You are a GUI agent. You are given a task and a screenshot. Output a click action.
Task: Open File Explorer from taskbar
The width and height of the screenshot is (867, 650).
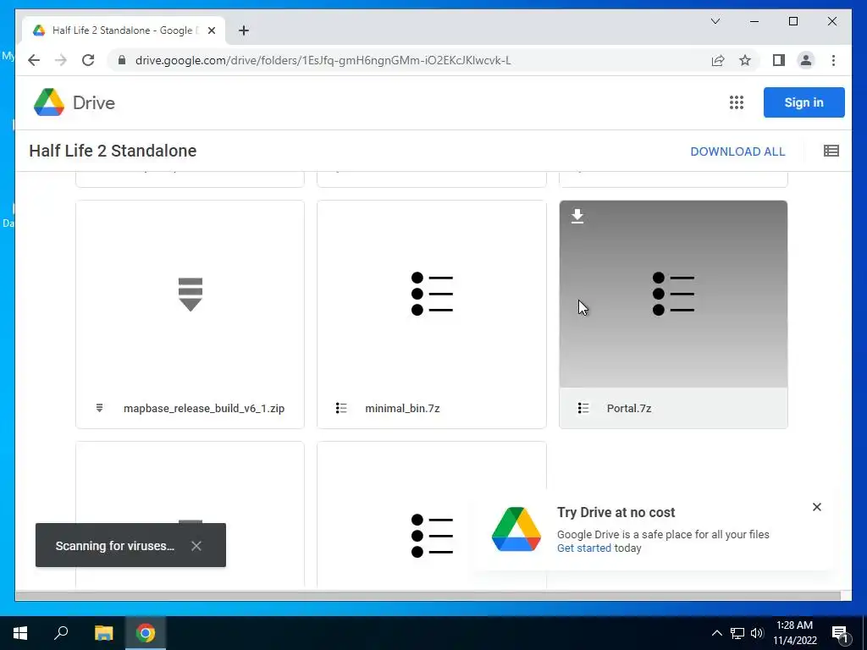(x=103, y=633)
